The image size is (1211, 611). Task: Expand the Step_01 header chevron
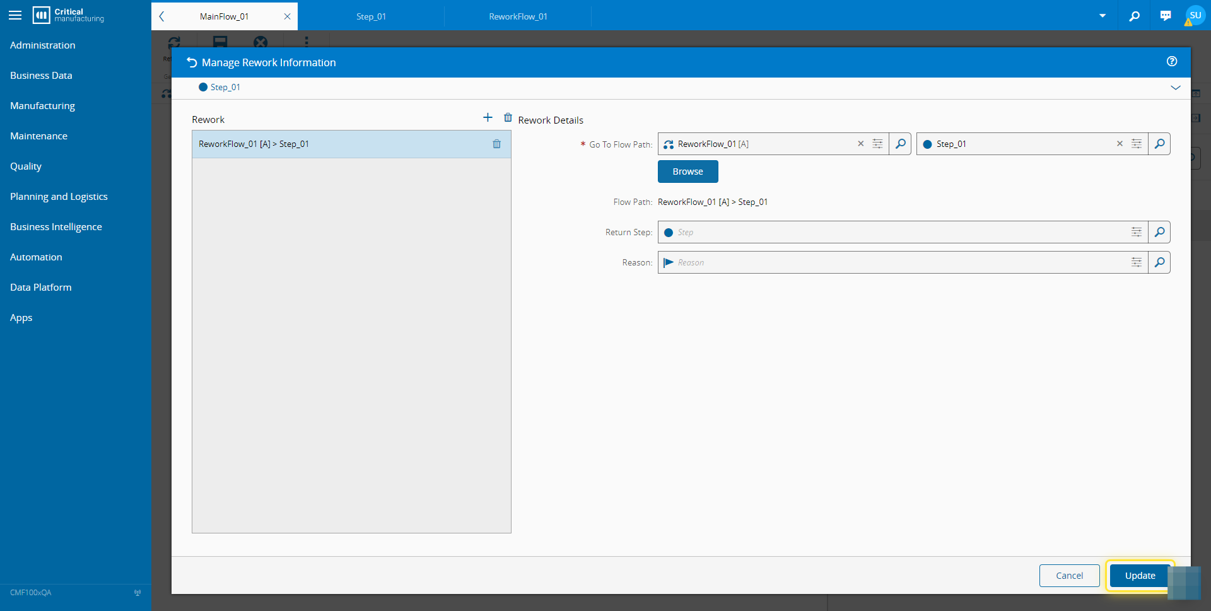pyautogui.click(x=1176, y=88)
